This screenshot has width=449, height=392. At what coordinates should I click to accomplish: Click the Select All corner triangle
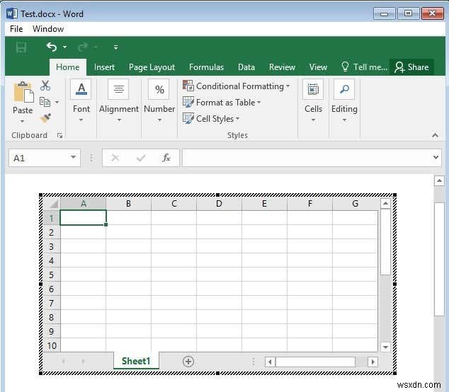[x=54, y=204]
